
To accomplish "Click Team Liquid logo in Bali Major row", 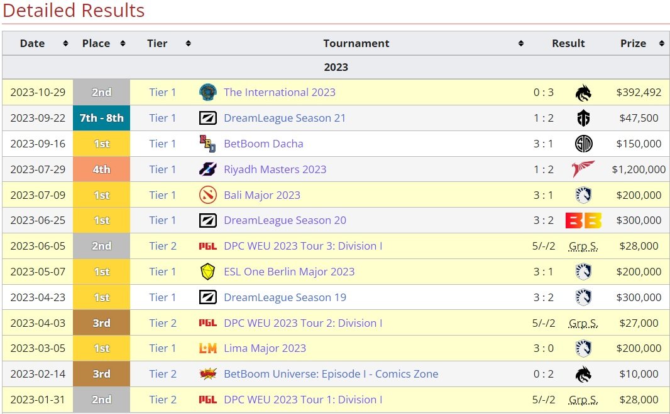I will 583,195.
